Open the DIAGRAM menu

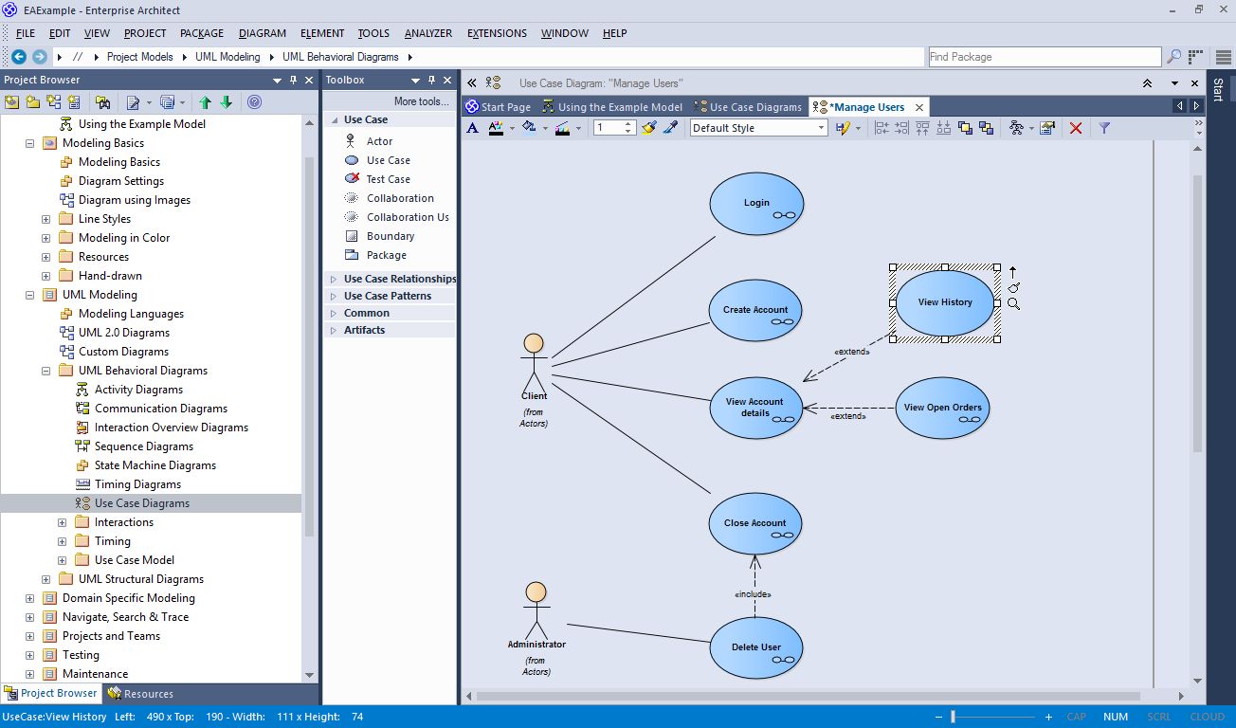click(x=263, y=33)
